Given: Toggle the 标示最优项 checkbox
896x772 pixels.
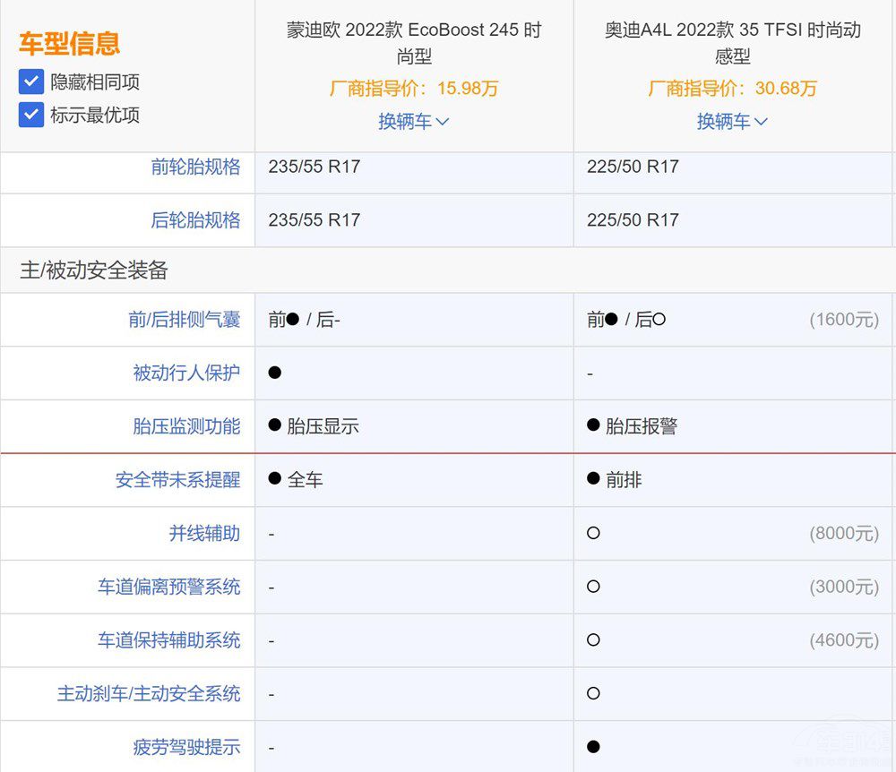Looking at the screenshot, I should click(x=31, y=115).
